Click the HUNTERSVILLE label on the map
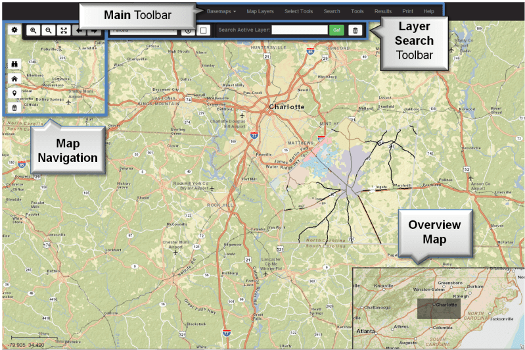This screenshot has width=525, height=350. tap(269, 47)
